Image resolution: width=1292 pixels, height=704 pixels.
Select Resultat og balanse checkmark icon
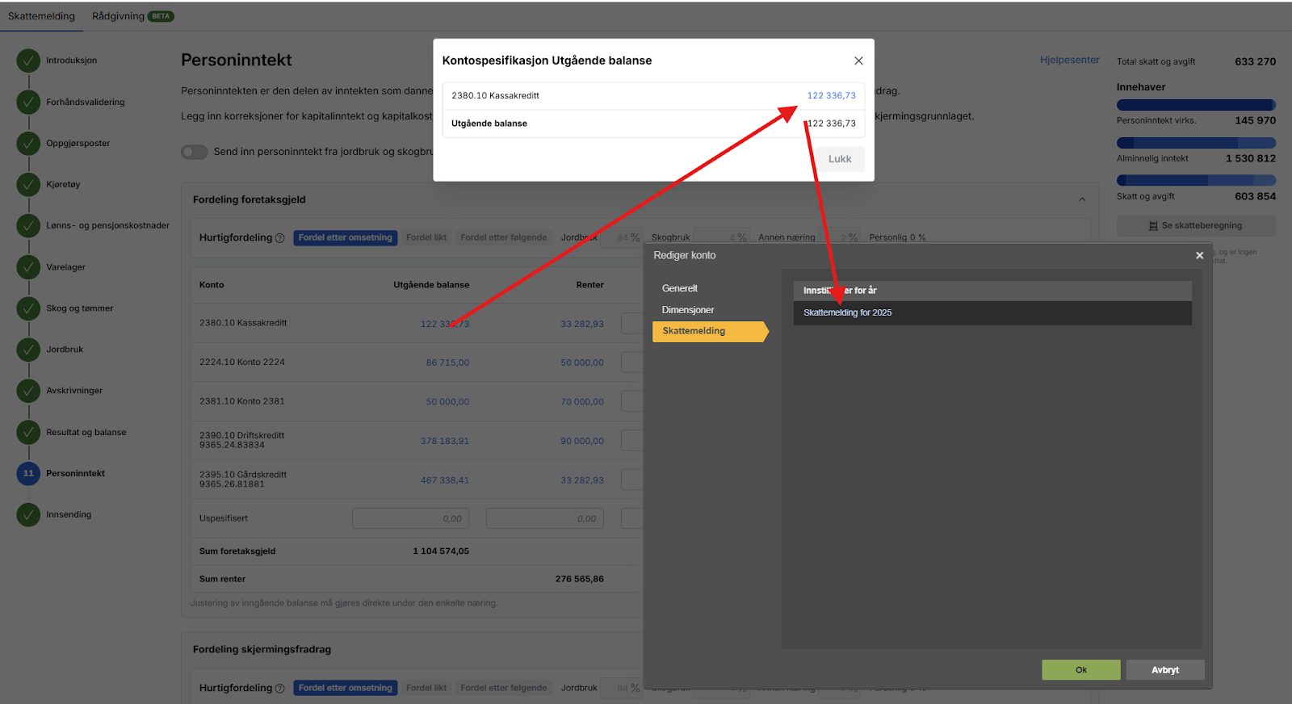click(x=28, y=432)
